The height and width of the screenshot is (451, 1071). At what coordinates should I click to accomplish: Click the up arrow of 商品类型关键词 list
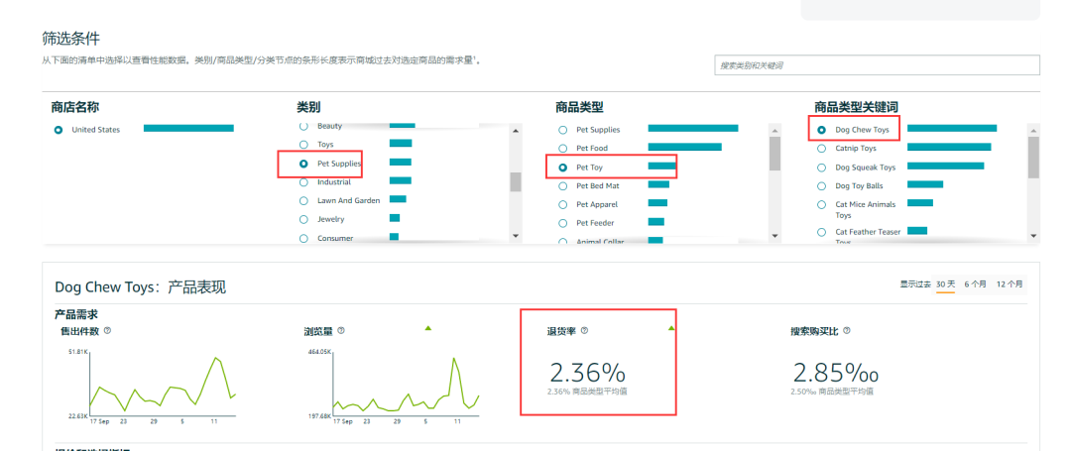1033,130
